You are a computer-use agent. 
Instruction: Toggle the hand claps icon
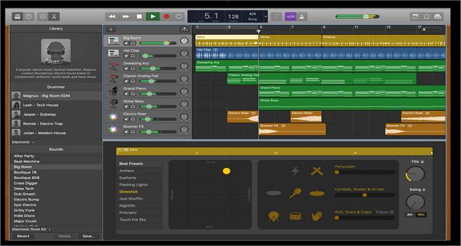317,216
